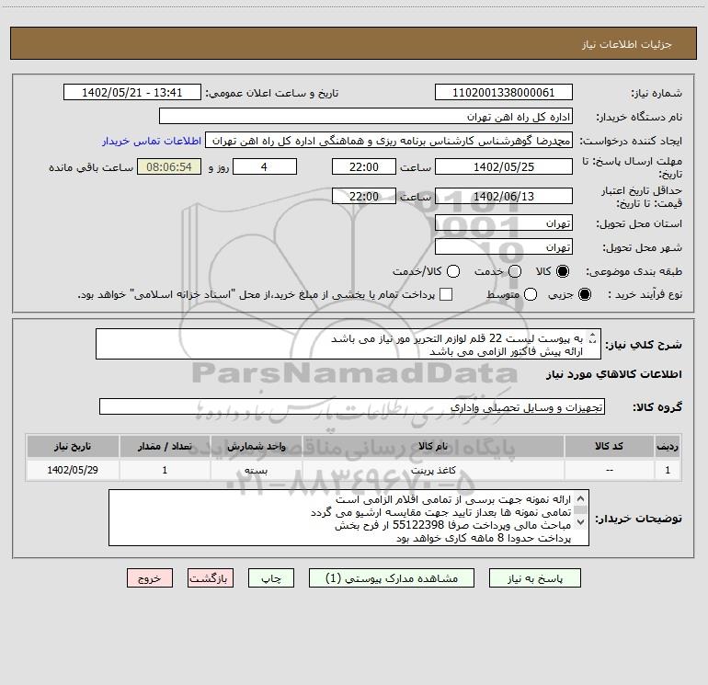This screenshot has height=685, width=708.
Task: Click the delivery province field 'تهران'
Action: click(504, 223)
